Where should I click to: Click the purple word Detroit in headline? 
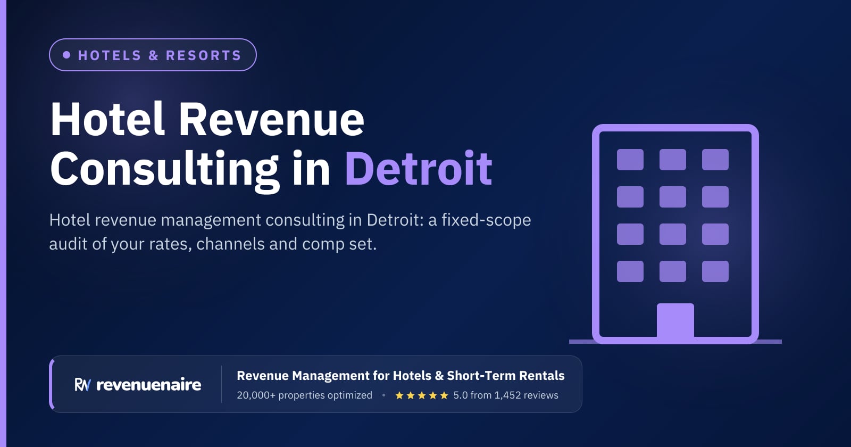(419, 169)
